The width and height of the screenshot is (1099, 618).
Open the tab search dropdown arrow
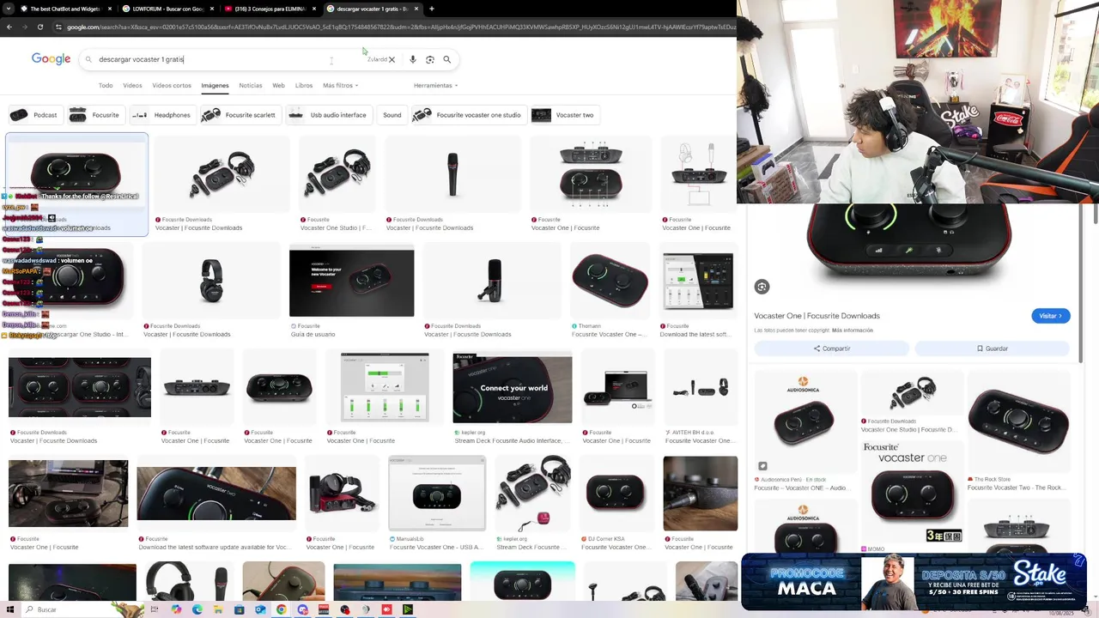point(9,9)
